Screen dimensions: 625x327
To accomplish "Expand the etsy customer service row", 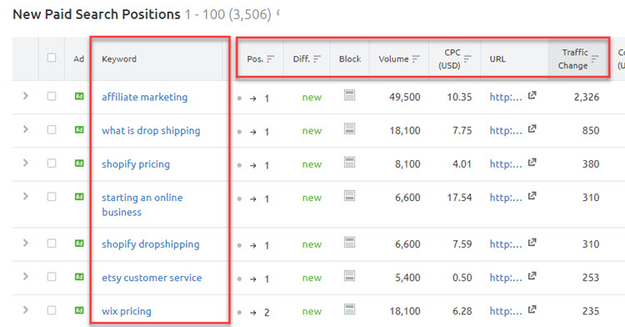I will click(26, 276).
